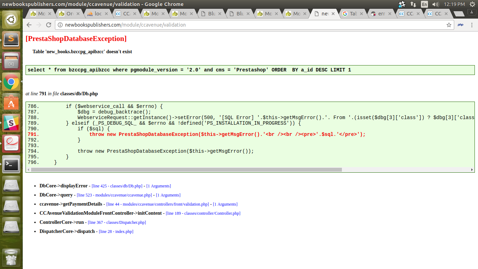The height and width of the screenshot is (269, 478).
Task: Click the 'ccavenue->getPaymentDetails' trace entry
Action: click(71, 204)
